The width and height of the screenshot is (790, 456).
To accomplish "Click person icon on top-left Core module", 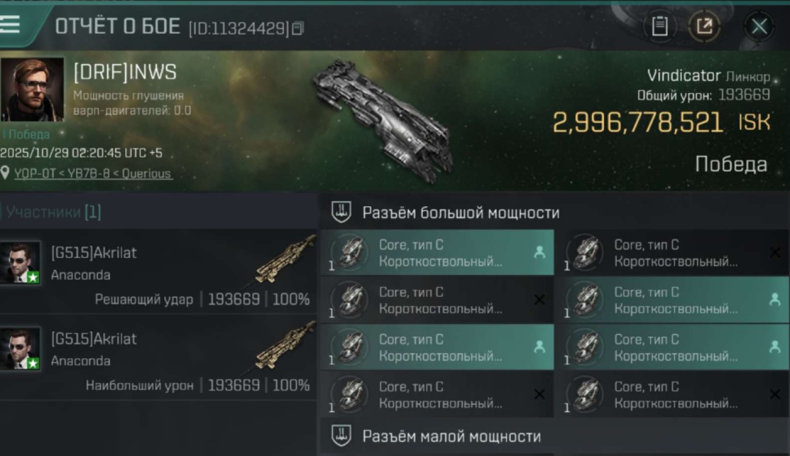I will (x=539, y=252).
